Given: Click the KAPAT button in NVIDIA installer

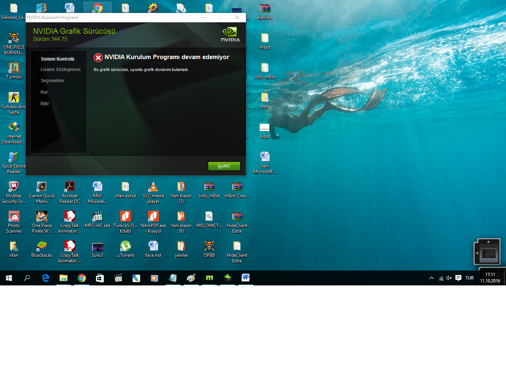Looking at the screenshot, I should point(224,166).
